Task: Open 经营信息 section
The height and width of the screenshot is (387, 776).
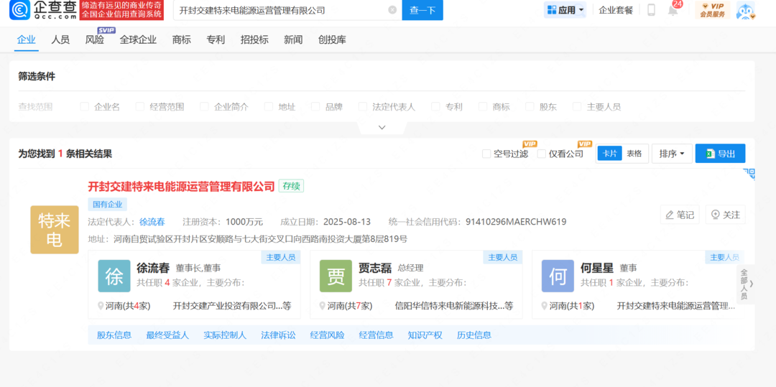Action: [376, 335]
